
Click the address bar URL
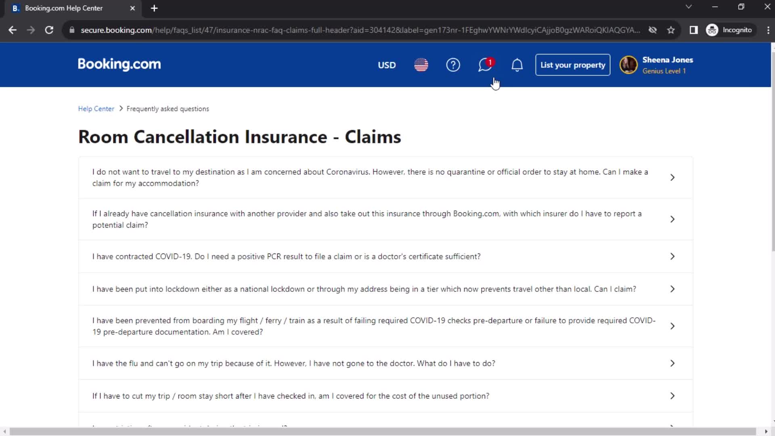(360, 30)
